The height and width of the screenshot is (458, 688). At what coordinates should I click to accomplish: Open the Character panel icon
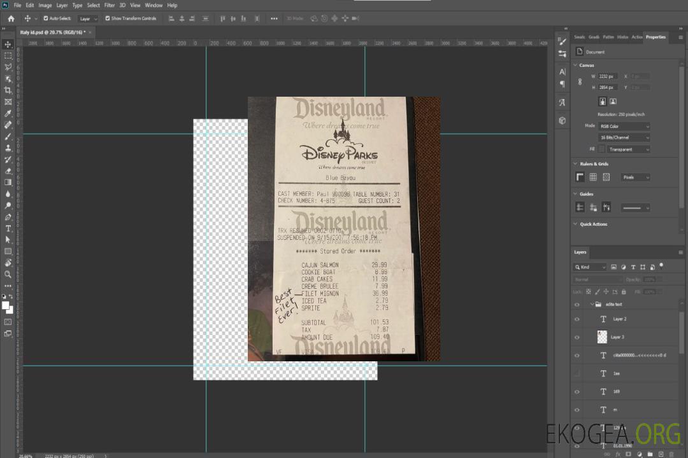click(563, 71)
